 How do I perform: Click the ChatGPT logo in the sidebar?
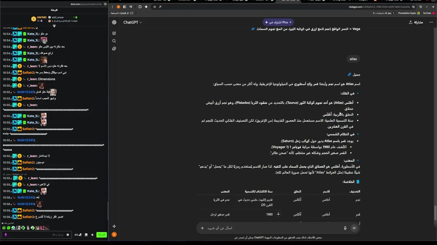tap(114, 22)
